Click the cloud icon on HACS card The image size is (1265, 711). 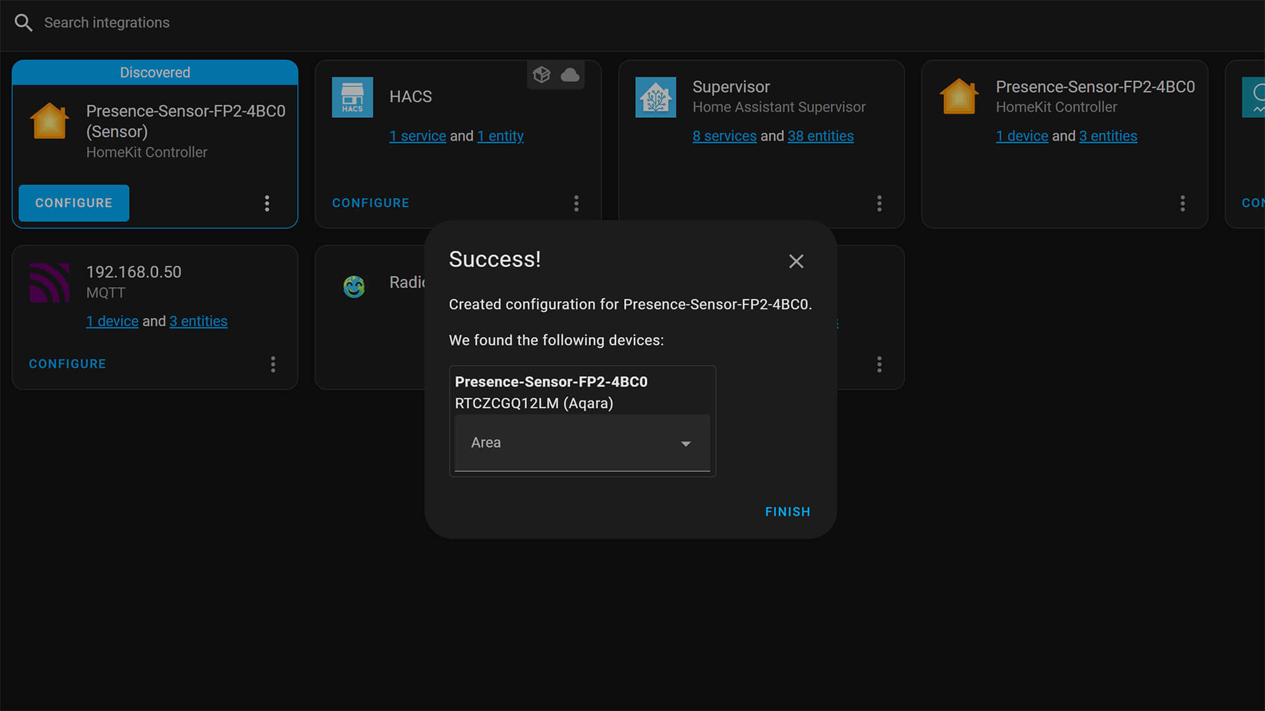point(570,74)
